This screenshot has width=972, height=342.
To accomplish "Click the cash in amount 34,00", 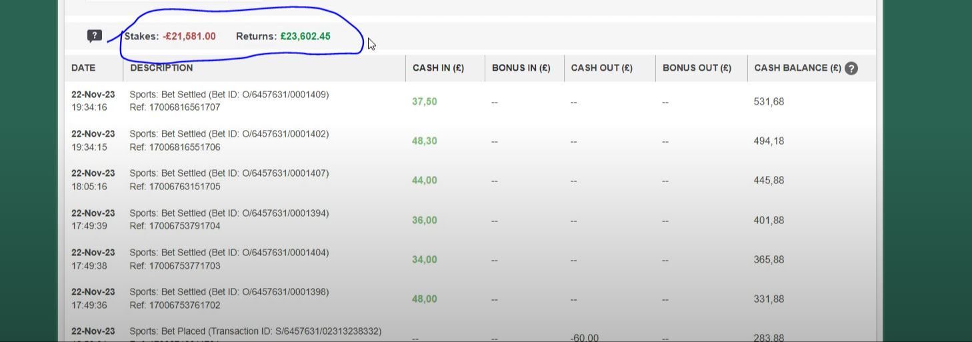I will 425,259.
